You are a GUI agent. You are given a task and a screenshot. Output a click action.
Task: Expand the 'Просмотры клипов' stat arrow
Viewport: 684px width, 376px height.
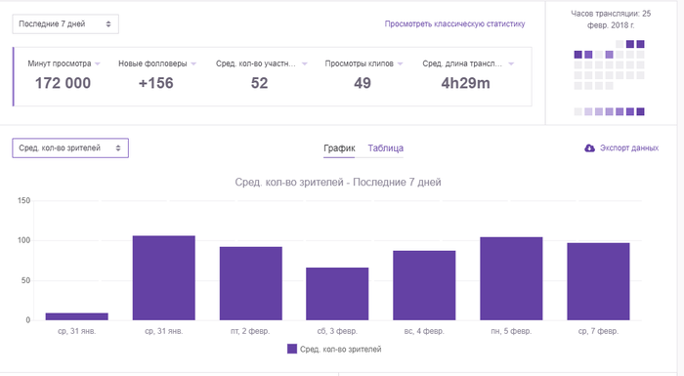[400, 63]
